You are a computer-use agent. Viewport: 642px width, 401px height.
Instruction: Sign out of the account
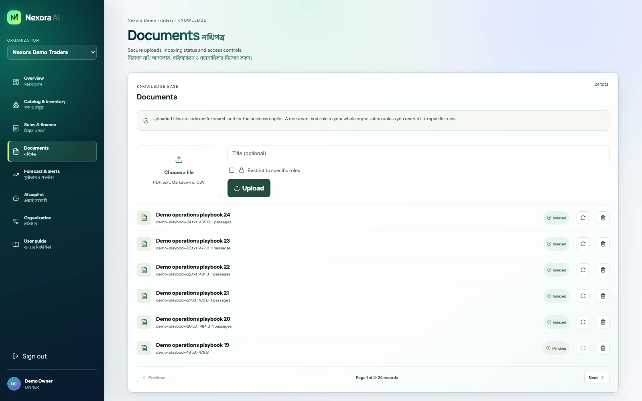coord(30,356)
